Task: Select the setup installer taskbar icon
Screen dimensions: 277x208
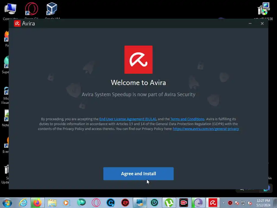Action: pyautogui.click(x=140, y=203)
